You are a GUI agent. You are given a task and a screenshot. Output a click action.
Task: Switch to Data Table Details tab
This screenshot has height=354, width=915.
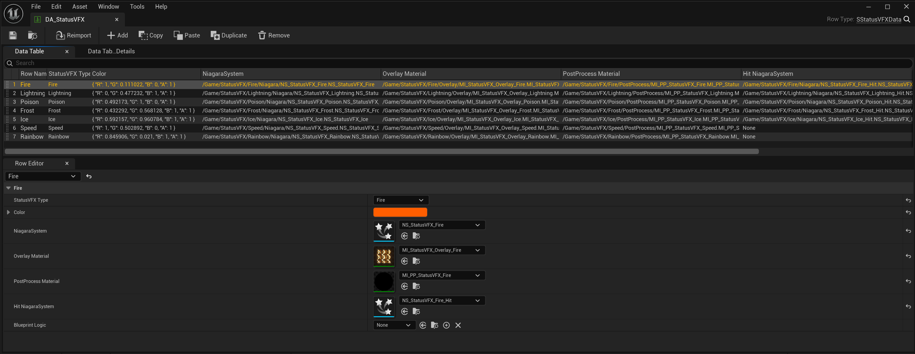tap(111, 51)
